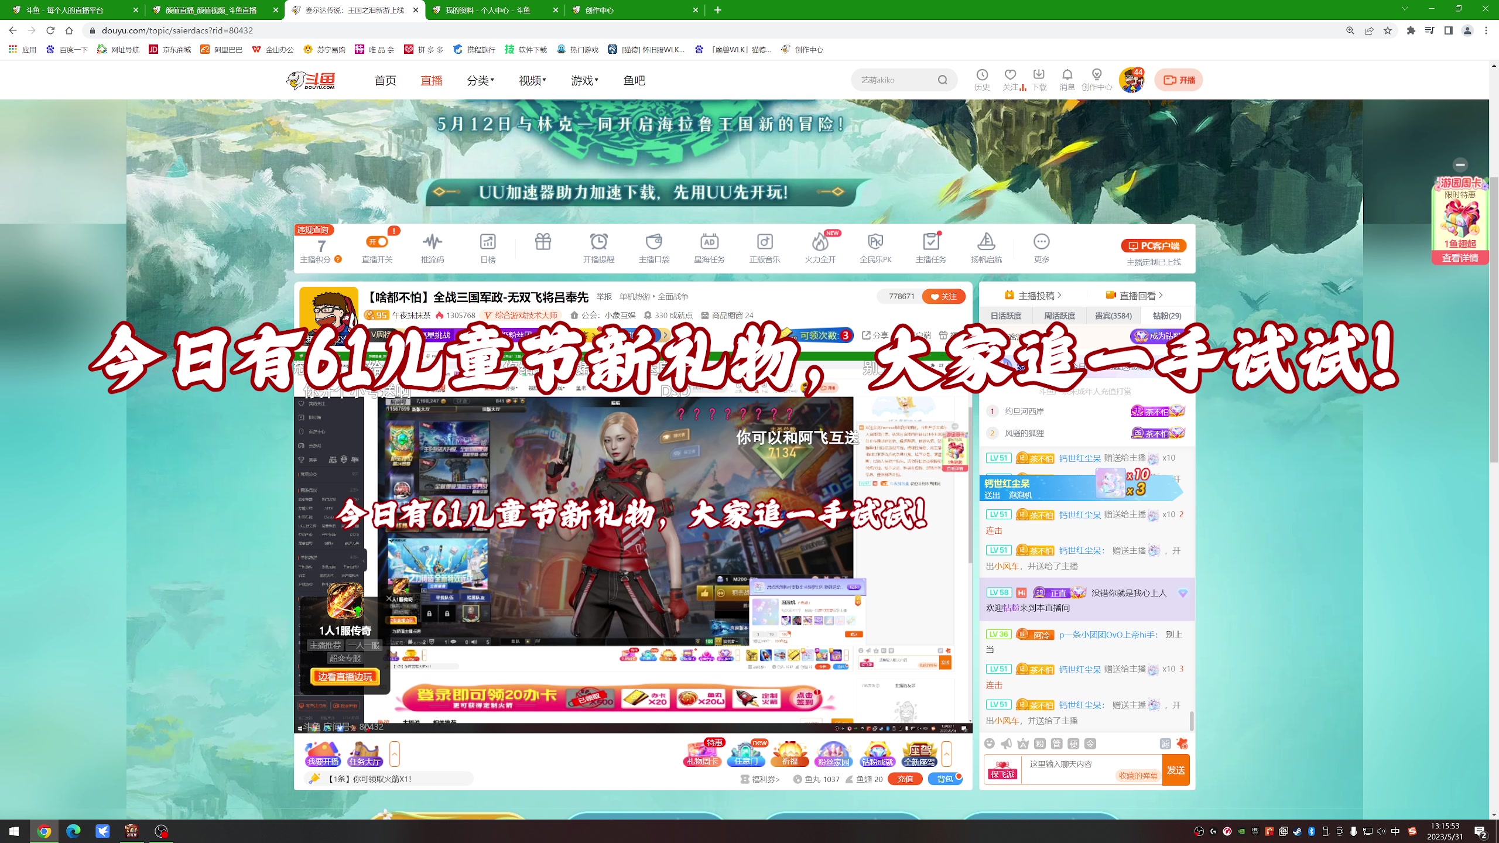Expand the 视频 video dropdown
Viewport: 1499px width, 843px height.
[x=532, y=80]
